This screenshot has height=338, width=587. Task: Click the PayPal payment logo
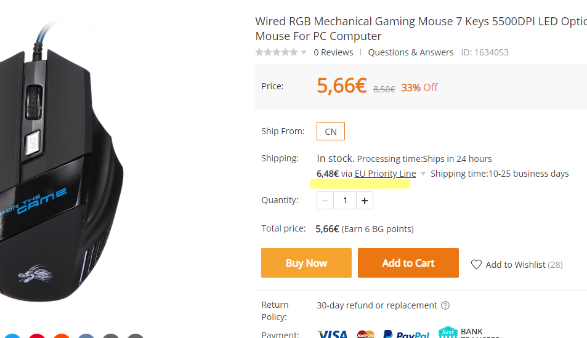pos(406,335)
